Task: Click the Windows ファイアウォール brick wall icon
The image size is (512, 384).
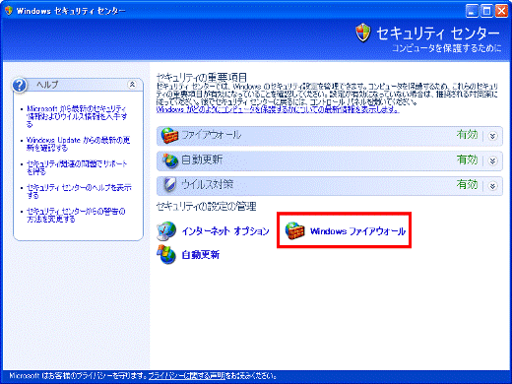Action: pyautogui.click(x=294, y=230)
